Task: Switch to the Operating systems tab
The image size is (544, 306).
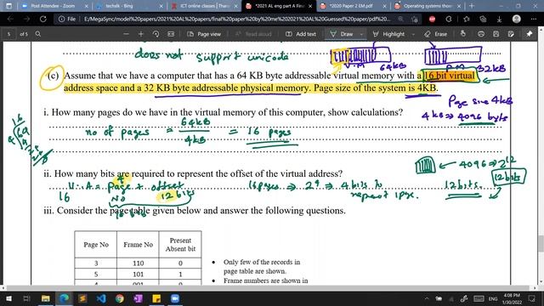Action: [428, 6]
